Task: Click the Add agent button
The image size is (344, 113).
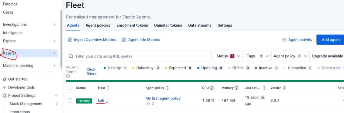Action: point(330,40)
